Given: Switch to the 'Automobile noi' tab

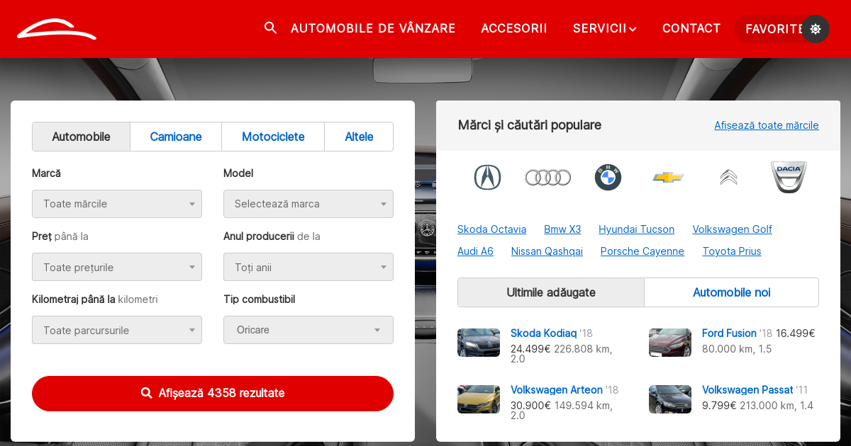Looking at the screenshot, I should (731, 292).
